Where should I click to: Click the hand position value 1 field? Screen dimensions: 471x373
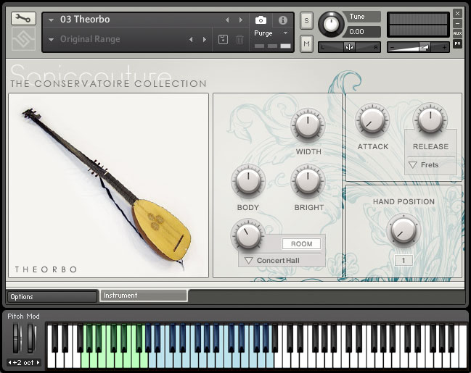404,260
